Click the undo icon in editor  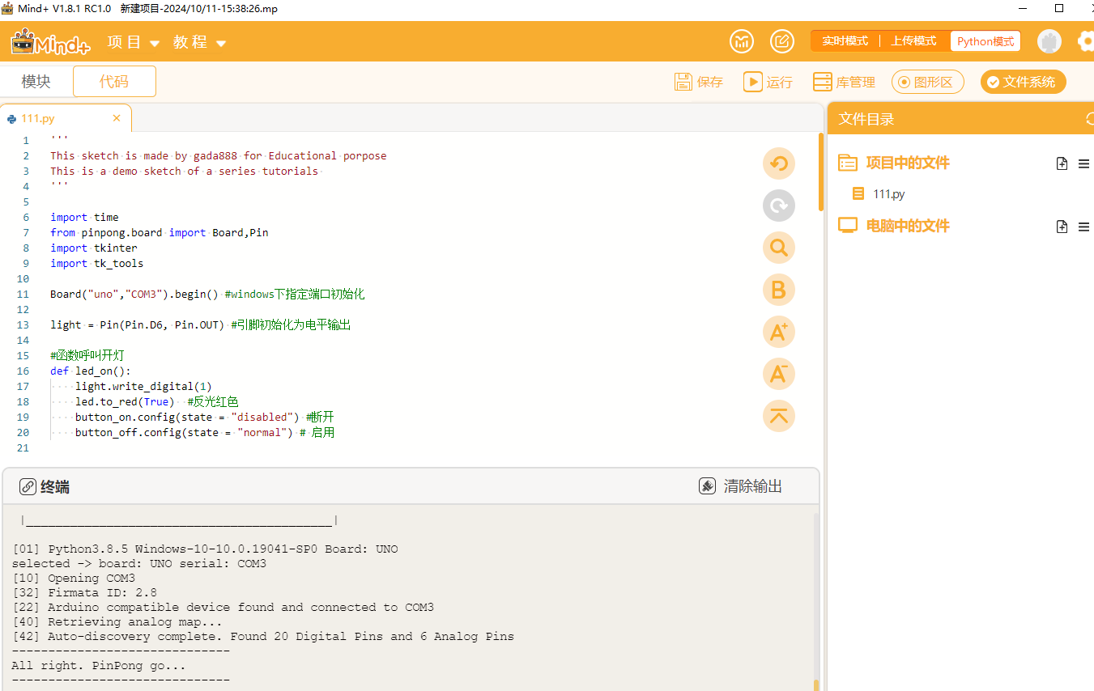(x=779, y=163)
